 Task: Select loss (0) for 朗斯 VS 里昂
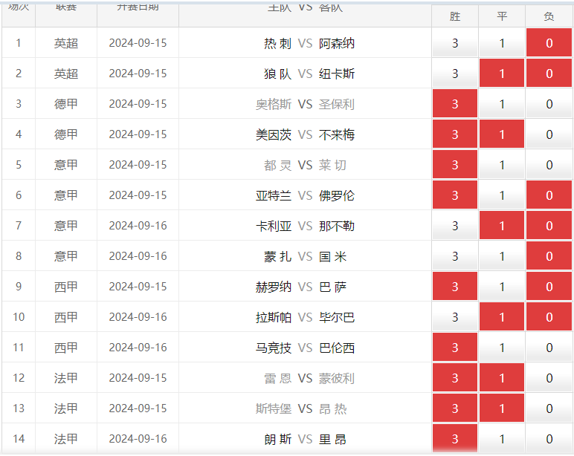(549, 438)
